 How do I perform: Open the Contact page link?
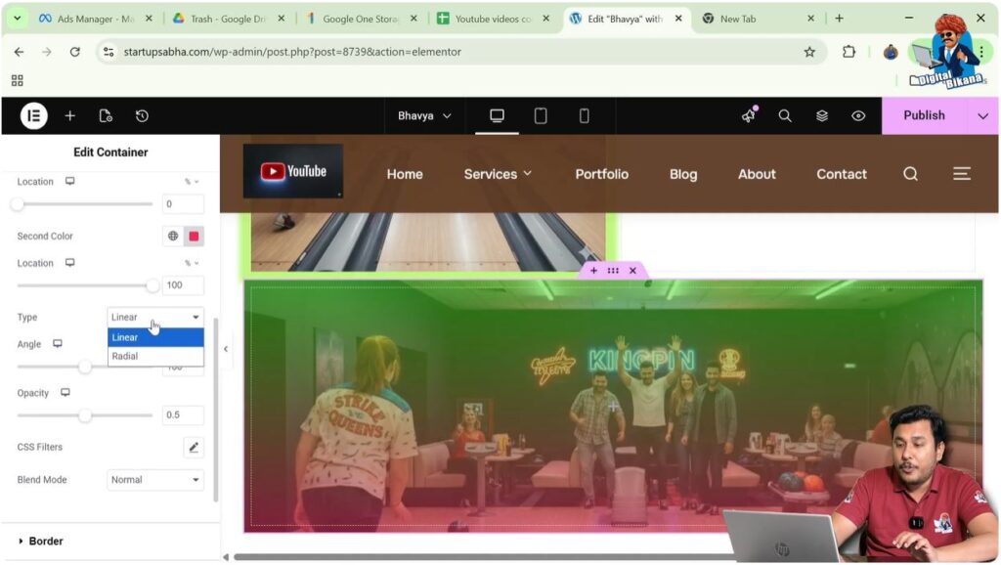pos(841,174)
